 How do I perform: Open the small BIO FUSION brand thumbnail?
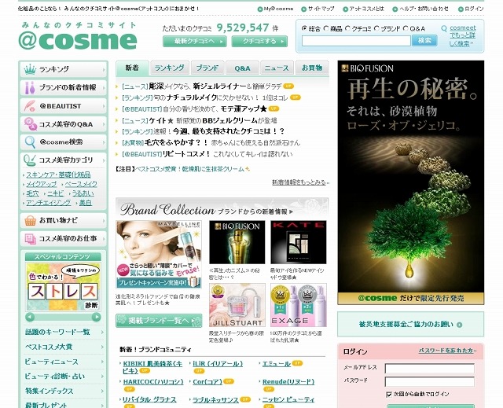pos(237,242)
